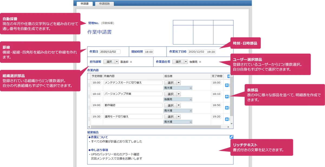
Task: Remove 後藤亮 from バージョンアップ作業 row
Action: pos(190,99)
